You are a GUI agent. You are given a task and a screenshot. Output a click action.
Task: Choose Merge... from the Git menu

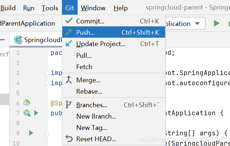coord(114,80)
